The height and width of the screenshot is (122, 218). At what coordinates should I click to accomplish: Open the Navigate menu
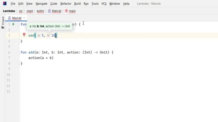click(x=42, y=4)
